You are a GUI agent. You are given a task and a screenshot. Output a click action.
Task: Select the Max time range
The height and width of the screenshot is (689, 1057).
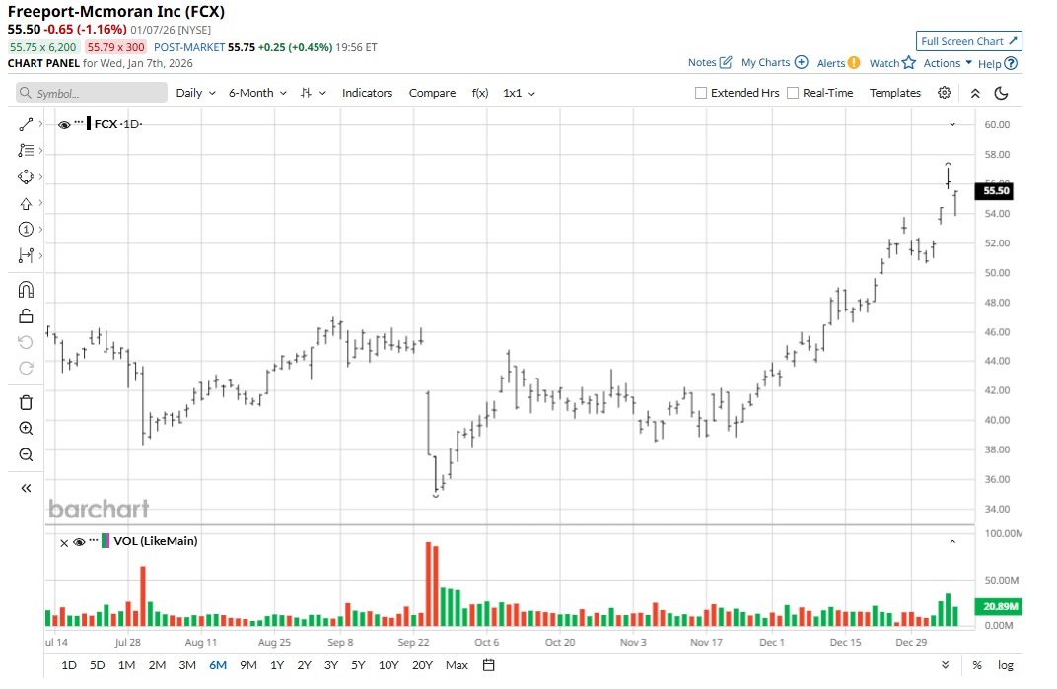[457, 665]
